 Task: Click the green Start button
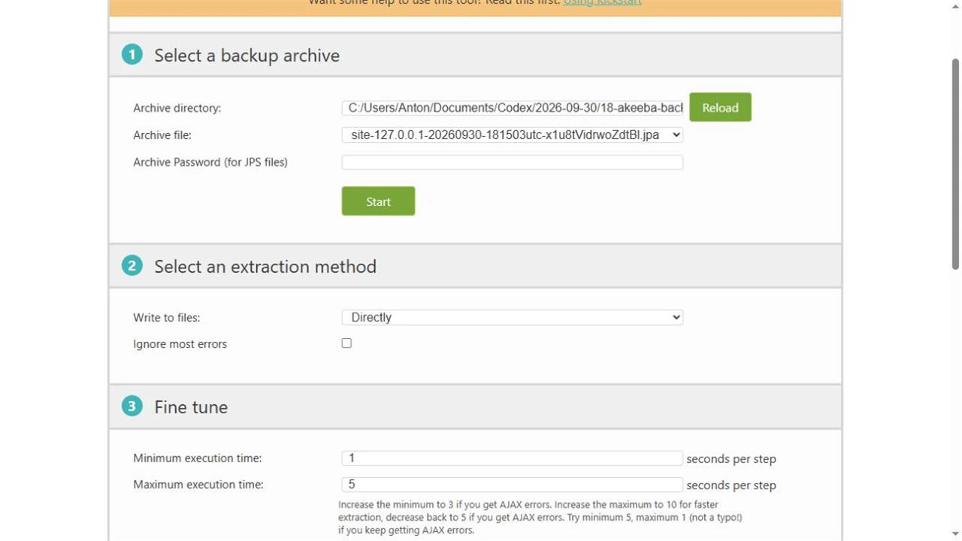(378, 201)
